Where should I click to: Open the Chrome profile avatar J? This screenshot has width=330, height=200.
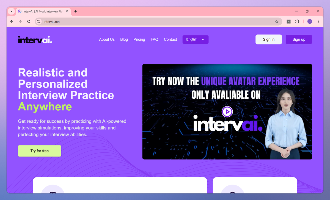coord(310,21)
